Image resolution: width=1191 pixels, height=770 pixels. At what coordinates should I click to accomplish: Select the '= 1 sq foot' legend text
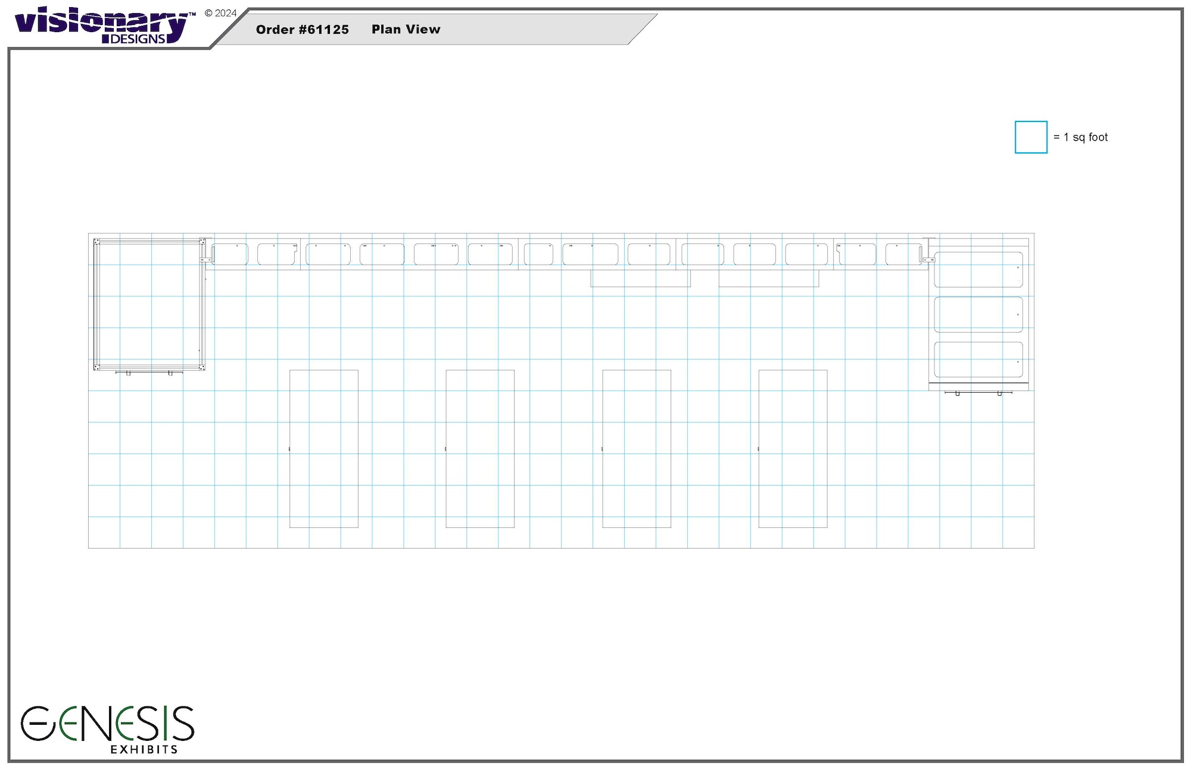click(x=1081, y=137)
